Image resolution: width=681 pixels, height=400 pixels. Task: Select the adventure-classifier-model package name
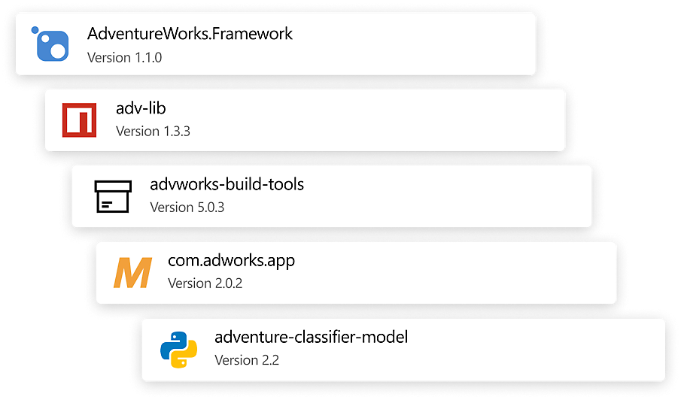311,337
